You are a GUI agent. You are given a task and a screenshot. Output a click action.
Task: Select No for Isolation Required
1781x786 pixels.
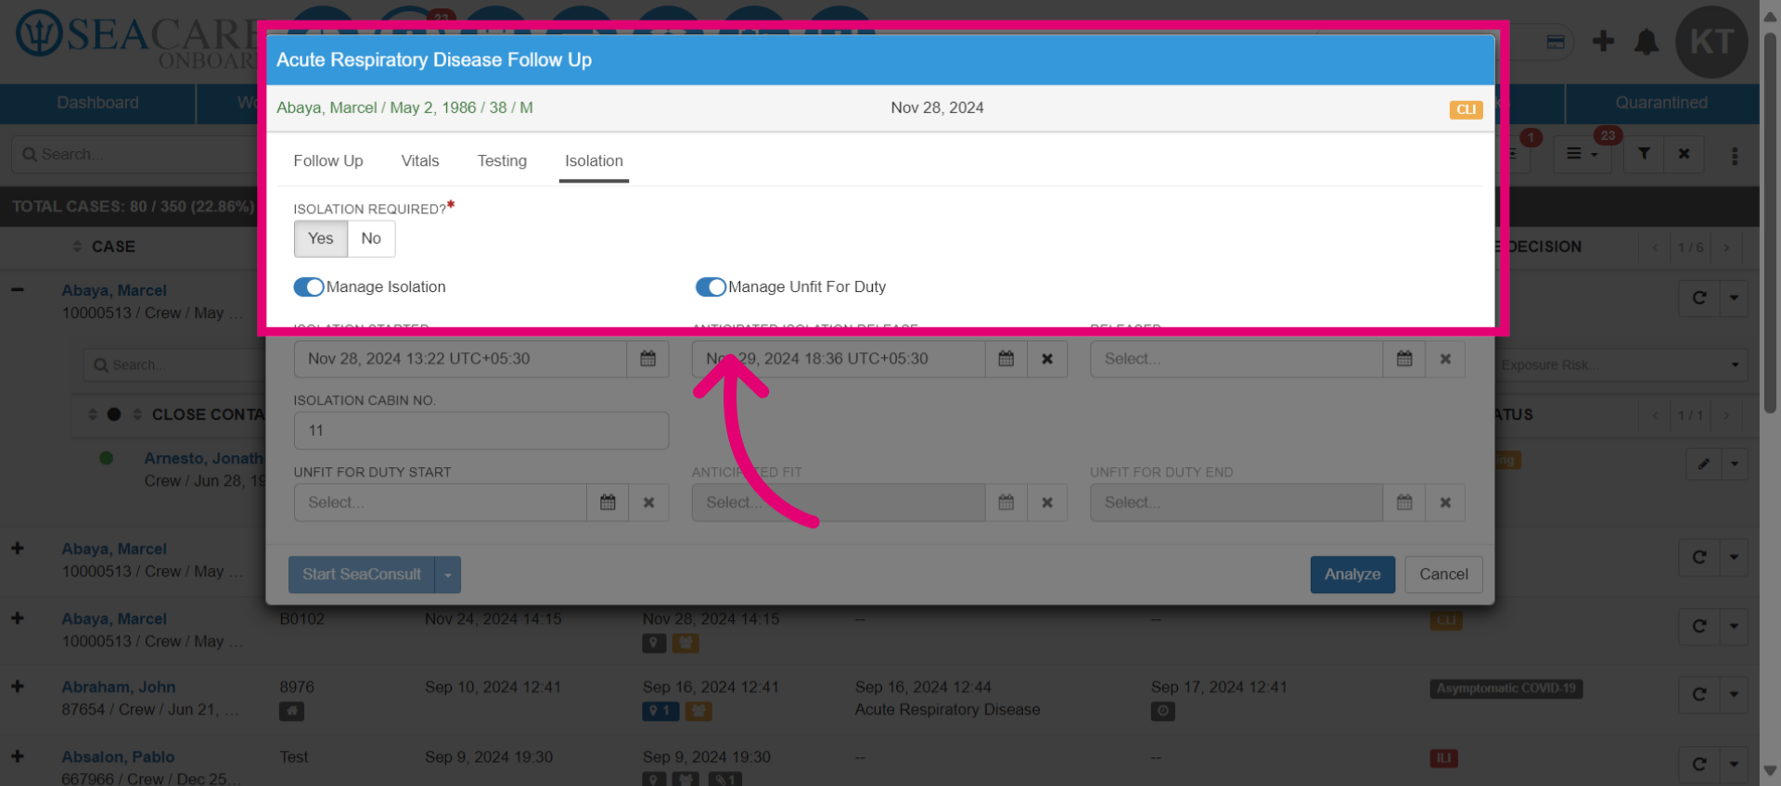pyautogui.click(x=371, y=239)
